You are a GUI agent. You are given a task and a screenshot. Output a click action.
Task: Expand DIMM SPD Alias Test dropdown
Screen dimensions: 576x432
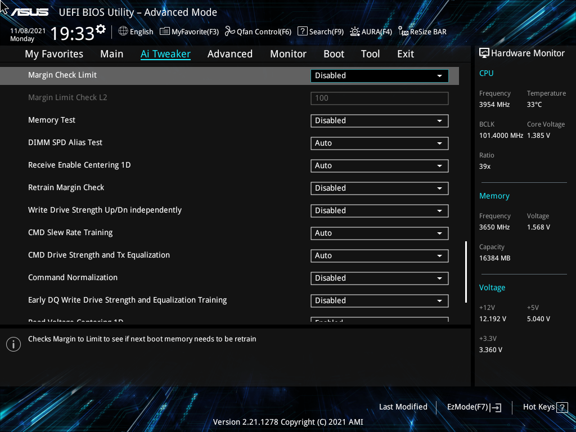(x=380, y=143)
